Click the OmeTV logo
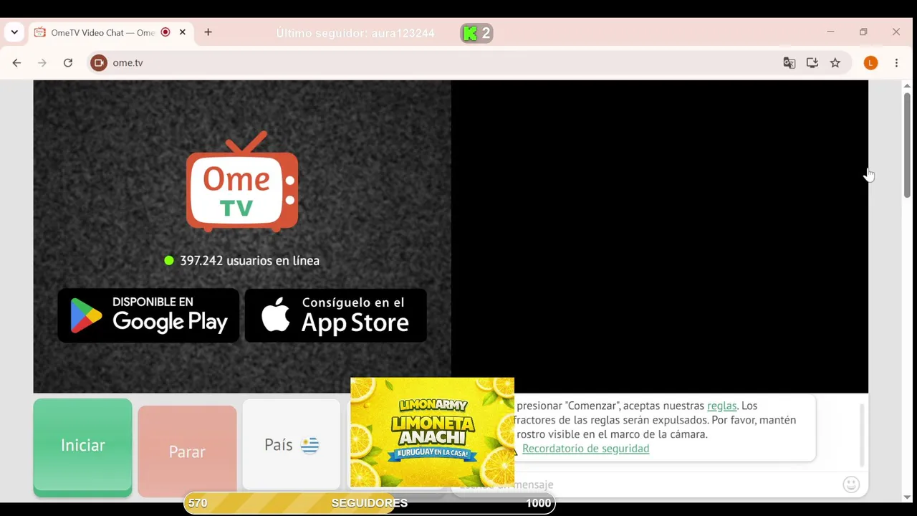Image resolution: width=917 pixels, height=516 pixels. [x=242, y=182]
